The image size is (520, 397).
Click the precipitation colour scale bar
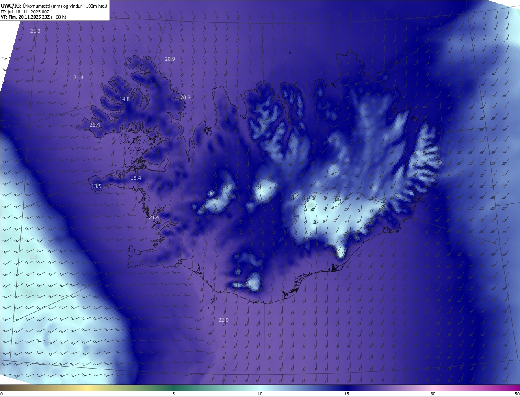(260, 388)
